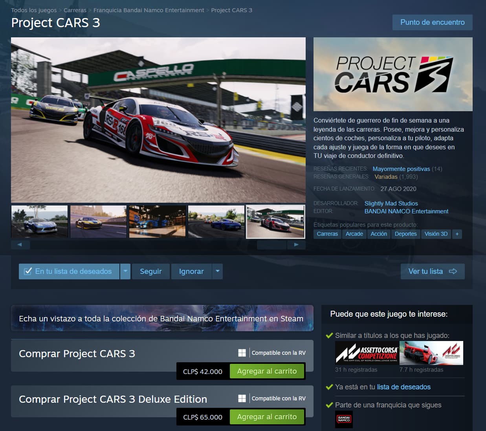Select the second thumbnail with yellow car

98,222
